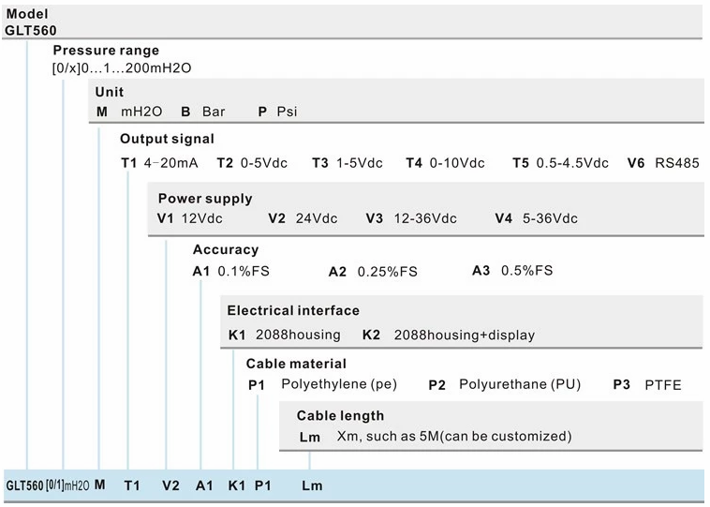The image size is (710, 507).
Task: Click 'Lm' in the blue example code bar
Action: (x=312, y=485)
